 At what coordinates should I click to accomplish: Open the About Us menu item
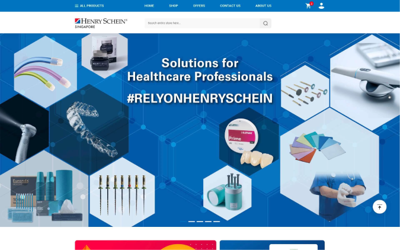263,5
